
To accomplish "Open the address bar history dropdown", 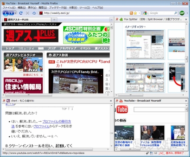I will pos(139,13).
